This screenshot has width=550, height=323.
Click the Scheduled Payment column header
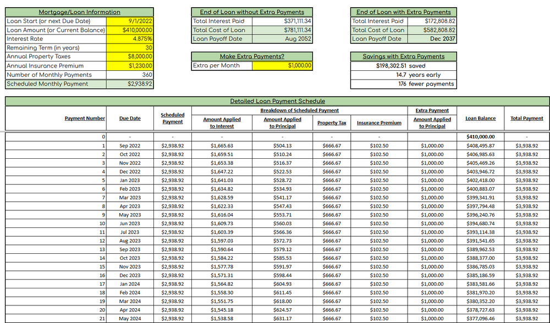coord(173,119)
